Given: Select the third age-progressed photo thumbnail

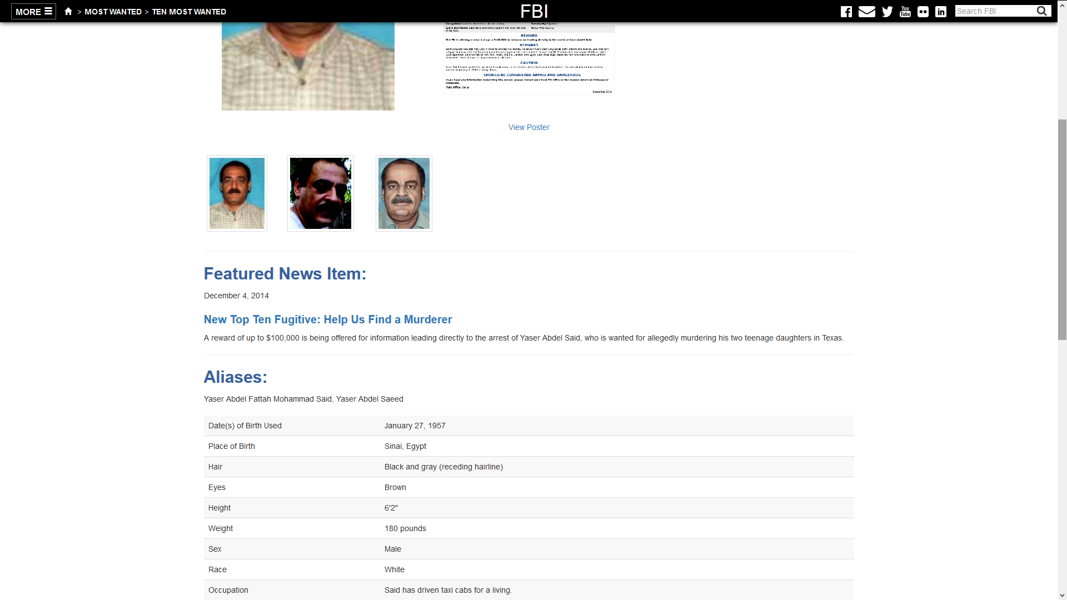Looking at the screenshot, I should point(404,193).
